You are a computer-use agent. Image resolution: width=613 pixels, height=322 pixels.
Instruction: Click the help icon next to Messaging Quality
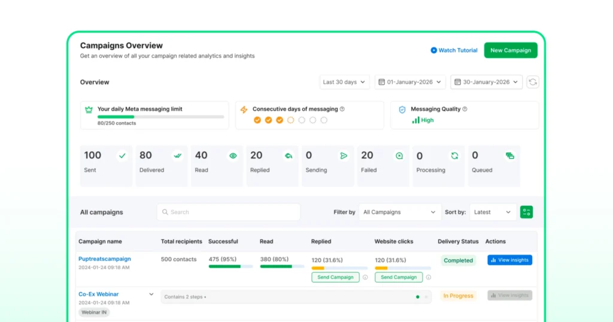pos(465,109)
